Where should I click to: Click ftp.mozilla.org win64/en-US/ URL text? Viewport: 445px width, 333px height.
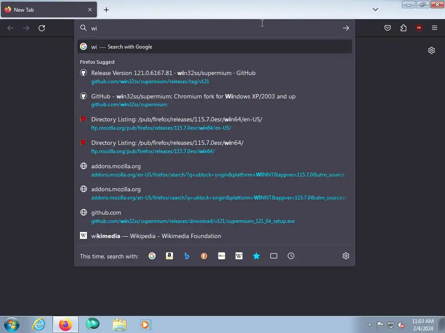tap(161, 128)
